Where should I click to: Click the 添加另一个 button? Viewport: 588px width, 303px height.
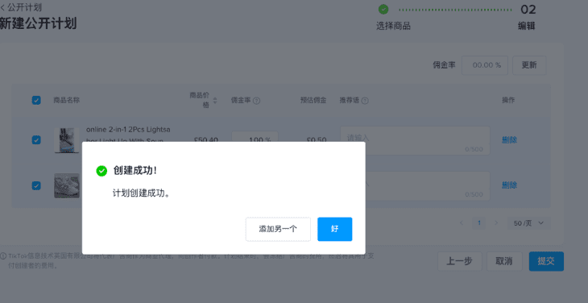(x=278, y=229)
